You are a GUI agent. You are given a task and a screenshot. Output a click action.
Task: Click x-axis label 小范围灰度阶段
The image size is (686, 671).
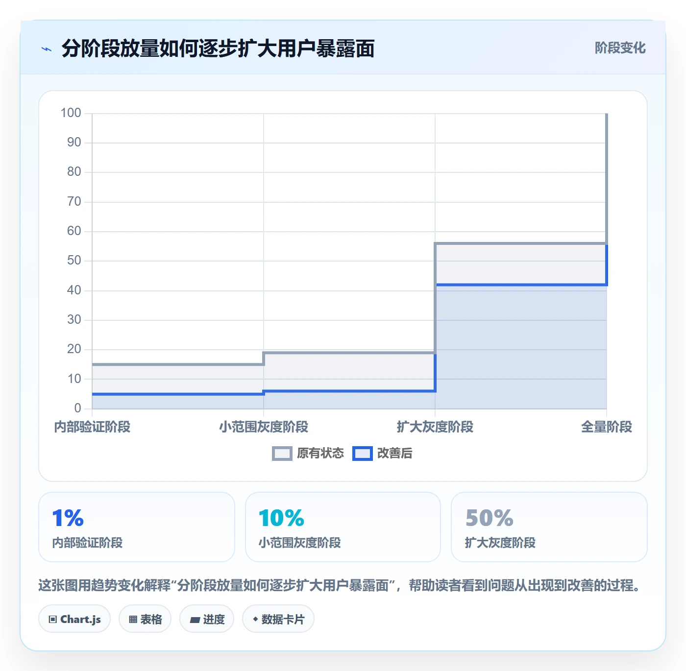click(264, 427)
